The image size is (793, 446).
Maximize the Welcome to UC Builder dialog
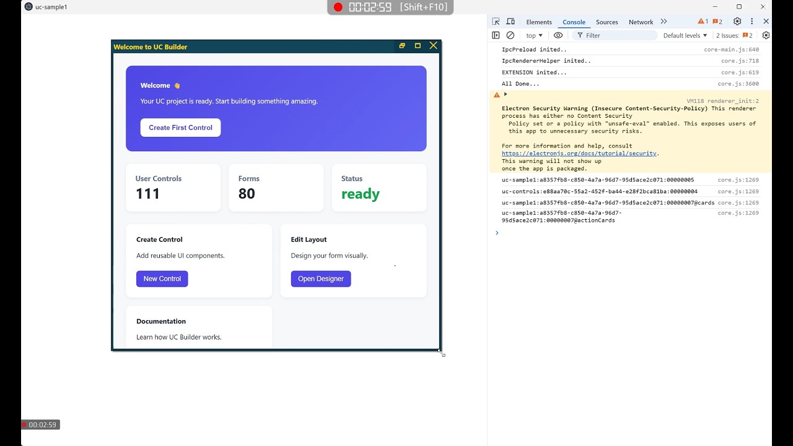click(x=418, y=46)
